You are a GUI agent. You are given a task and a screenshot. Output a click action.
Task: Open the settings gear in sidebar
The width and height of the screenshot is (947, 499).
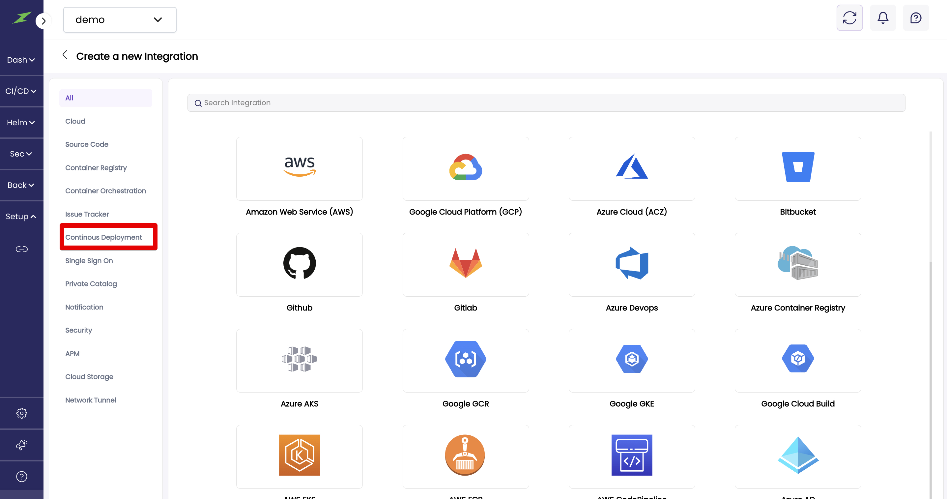pyautogui.click(x=21, y=413)
